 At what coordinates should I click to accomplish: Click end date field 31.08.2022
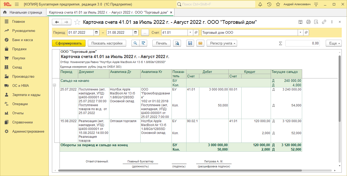pyautogui.click(x=120, y=33)
